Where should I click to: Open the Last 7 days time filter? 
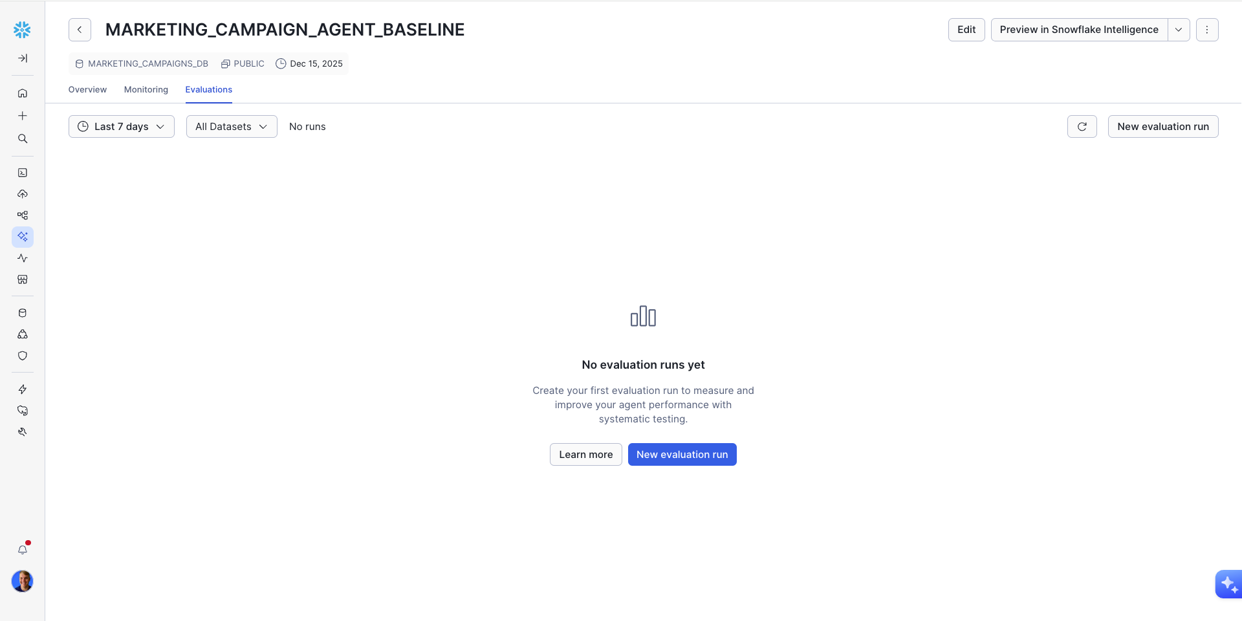121,126
